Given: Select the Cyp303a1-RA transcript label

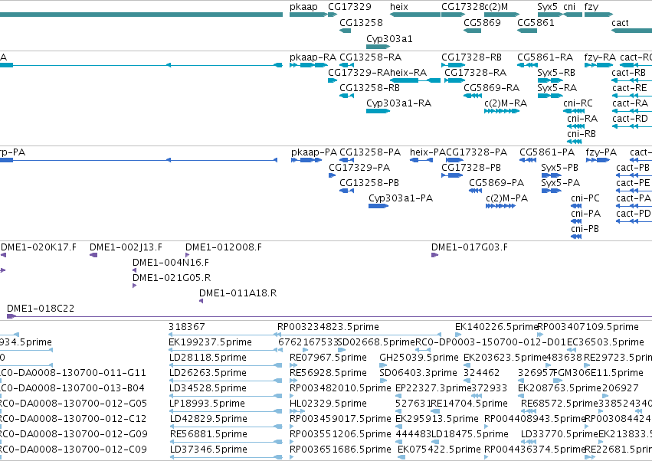Looking at the screenshot, I should coord(398,103).
